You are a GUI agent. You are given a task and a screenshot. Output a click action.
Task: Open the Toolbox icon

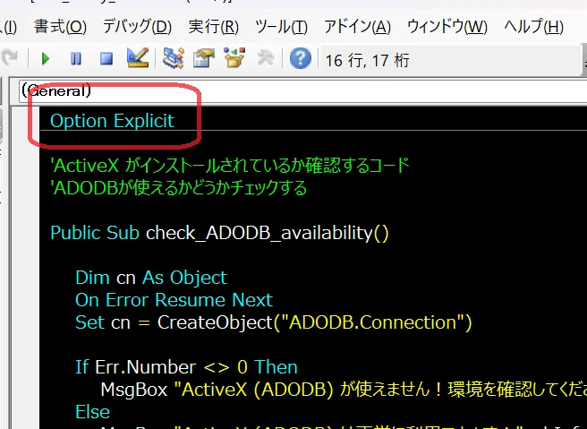click(x=266, y=58)
